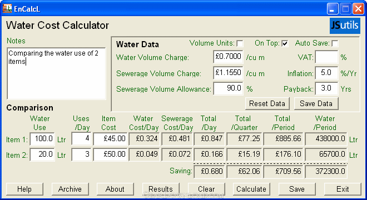Click the Clear button
The height and width of the screenshot is (200, 367).
[x=206, y=189]
